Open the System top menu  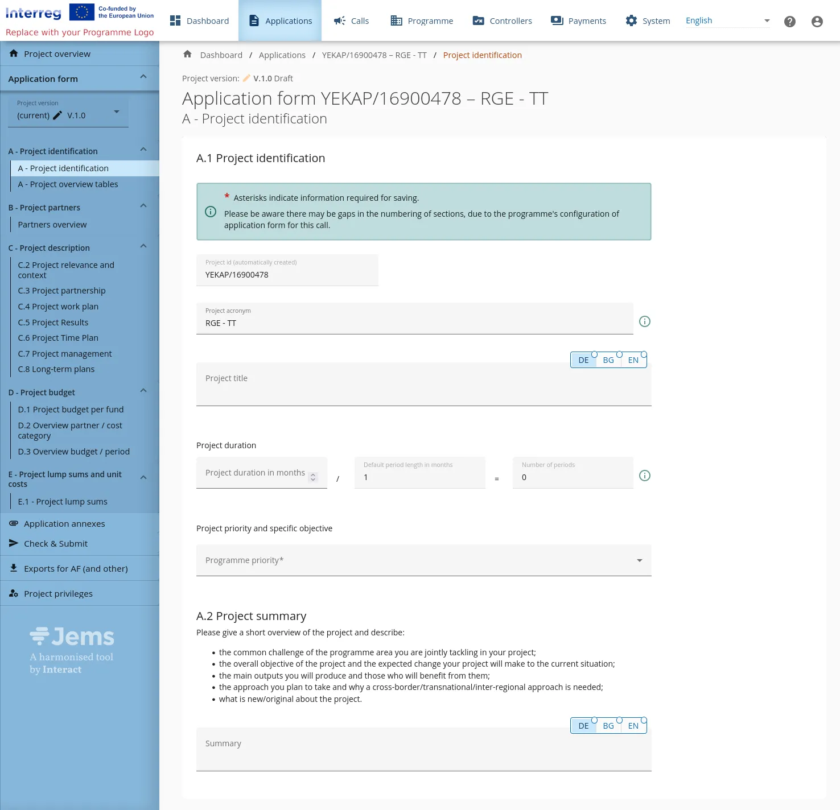click(648, 20)
